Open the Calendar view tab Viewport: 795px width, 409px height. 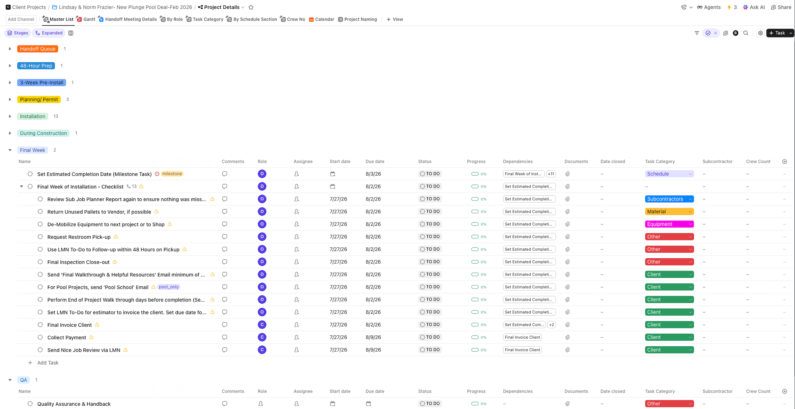321,19
